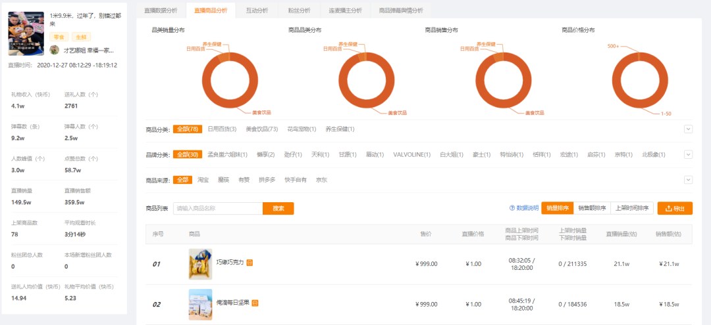
Task: Click the 0 / 211335 sales cell
Action: [573, 264]
